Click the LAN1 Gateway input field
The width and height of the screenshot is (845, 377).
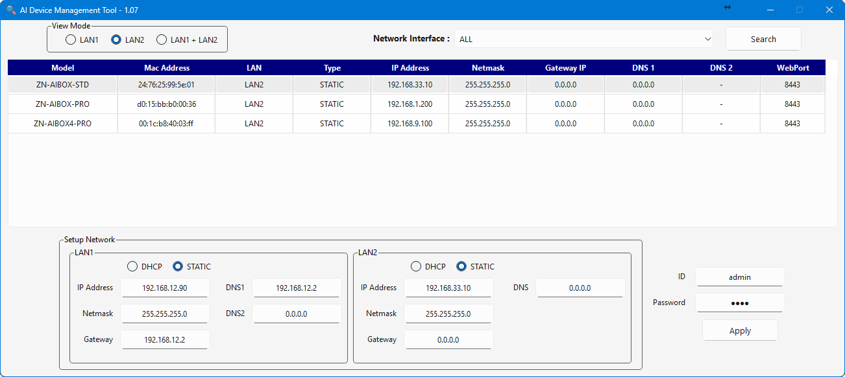click(x=165, y=339)
